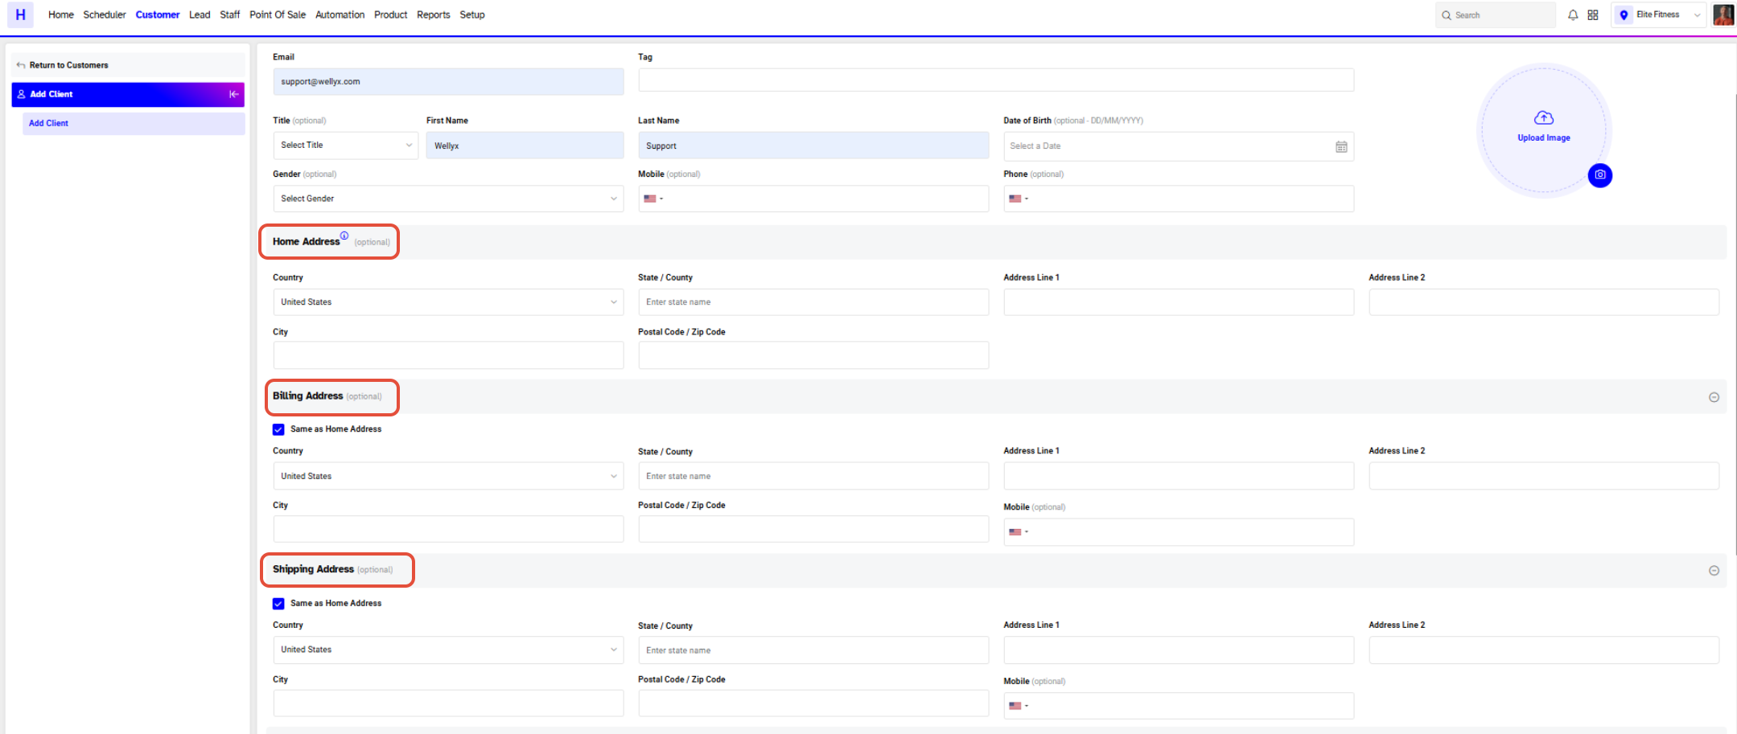The width and height of the screenshot is (1737, 734).
Task: Click Return to Customers link
Action: point(69,65)
